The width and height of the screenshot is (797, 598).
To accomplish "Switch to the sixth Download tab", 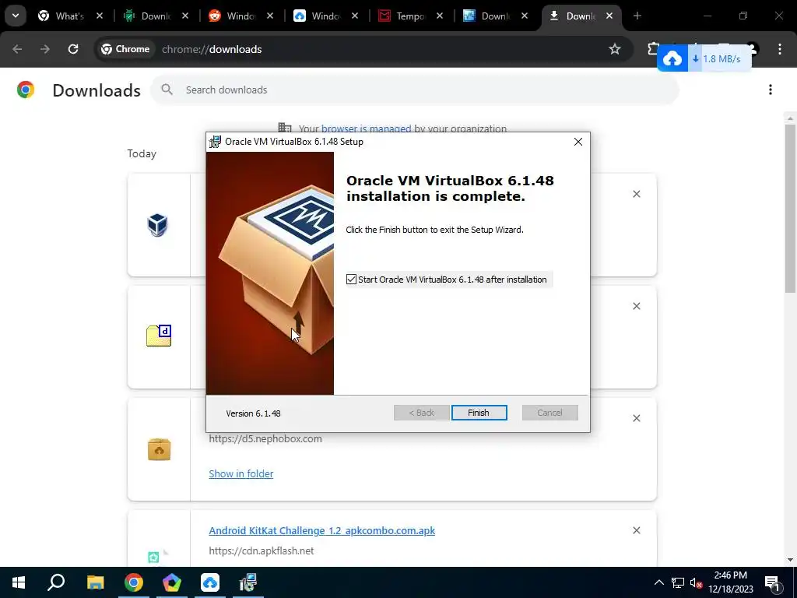I will pyautogui.click(x=486, y=16).
